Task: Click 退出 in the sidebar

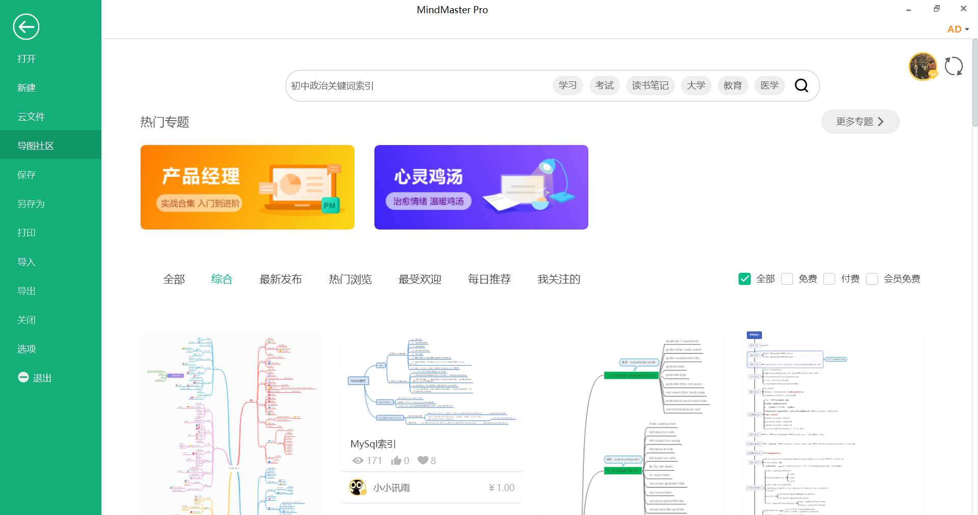Action: pos(42,378)
